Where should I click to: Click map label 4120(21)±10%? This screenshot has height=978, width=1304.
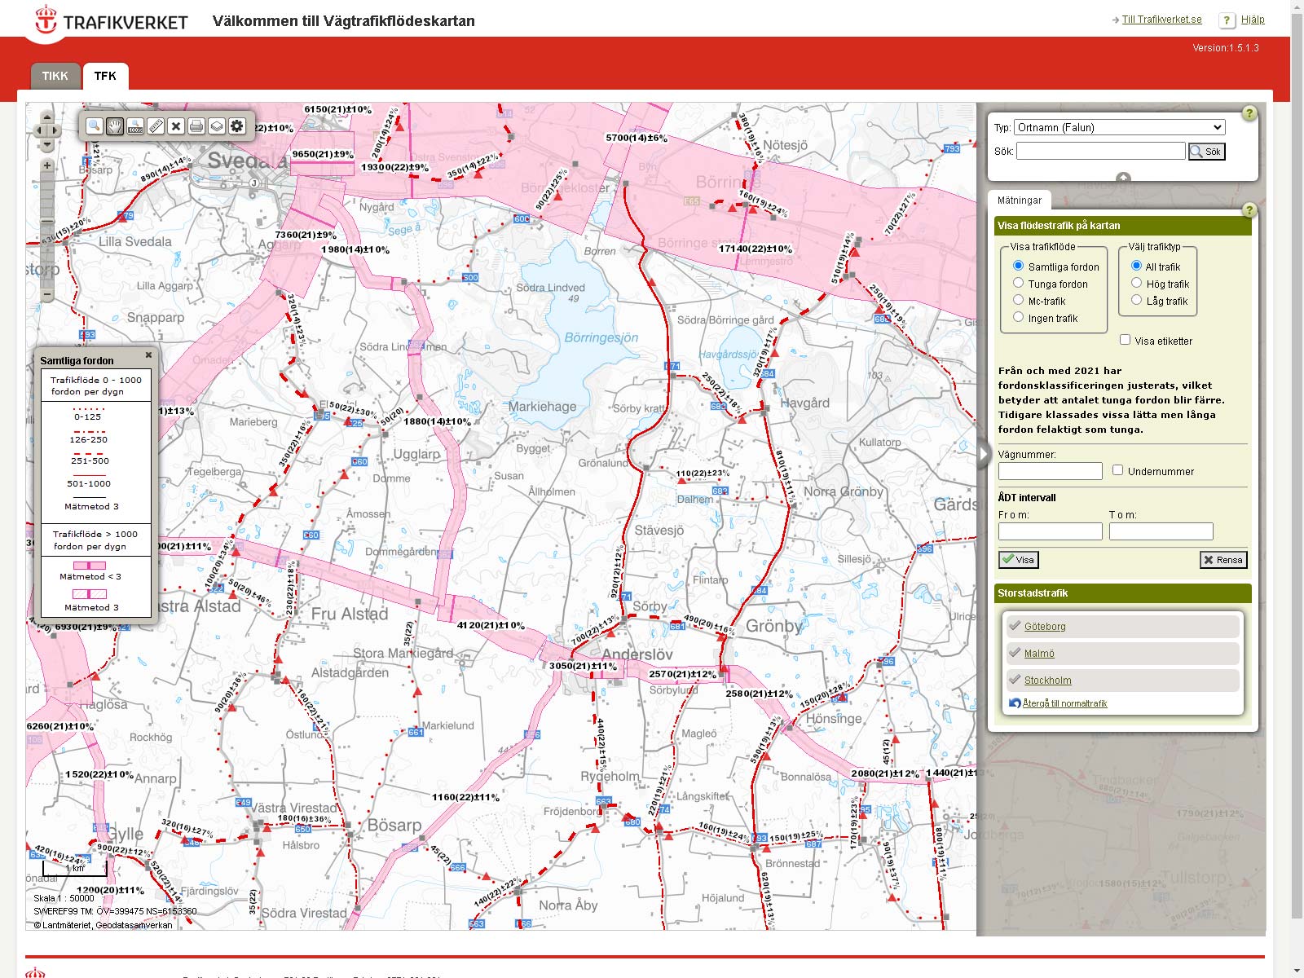pyautogui.click(x=491, y=625)
